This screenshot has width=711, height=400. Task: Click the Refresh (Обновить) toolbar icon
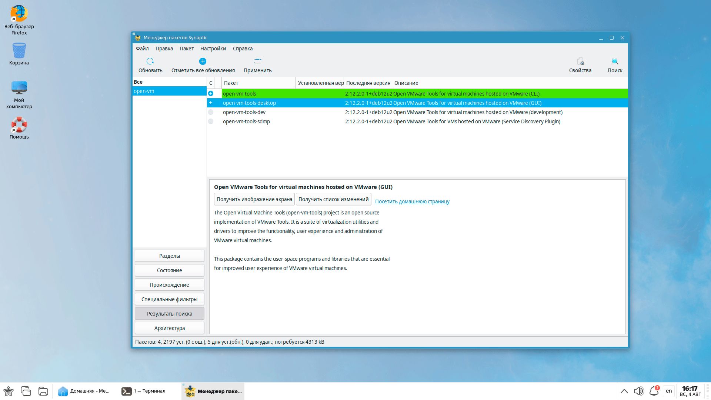[150, 61]
